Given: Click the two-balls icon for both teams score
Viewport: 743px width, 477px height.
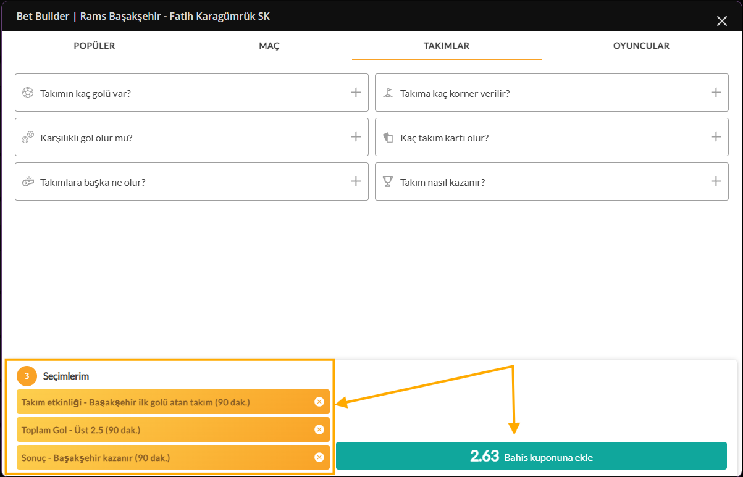Looking at the screenshot, I should (27, 138).
